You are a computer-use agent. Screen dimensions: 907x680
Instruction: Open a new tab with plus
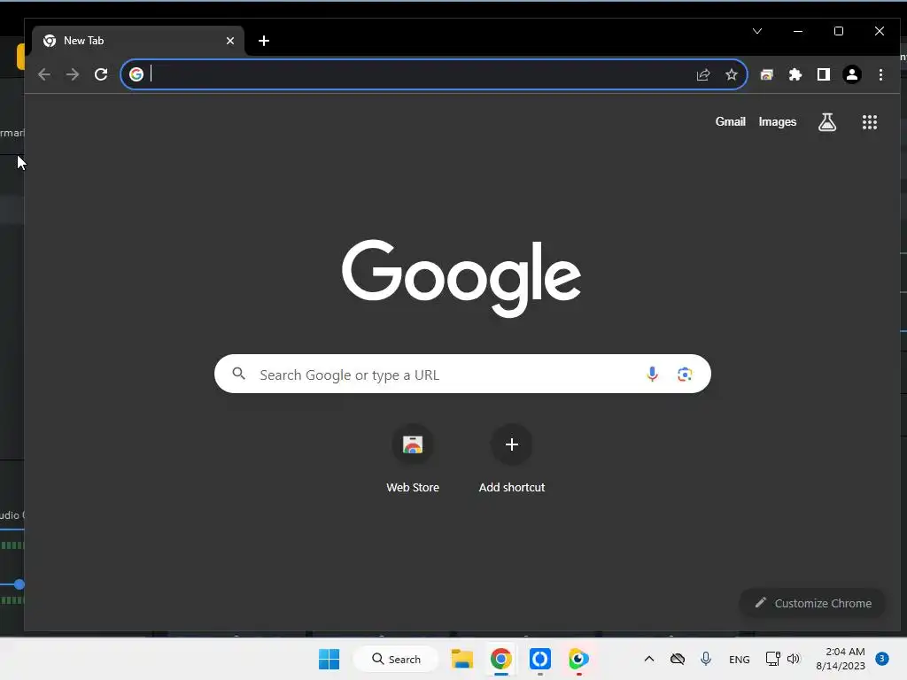(x=264, y=41)
